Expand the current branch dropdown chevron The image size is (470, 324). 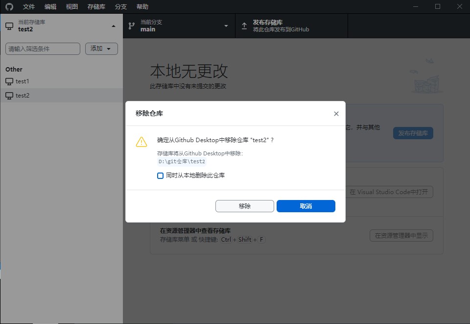[x=226, y=26]
